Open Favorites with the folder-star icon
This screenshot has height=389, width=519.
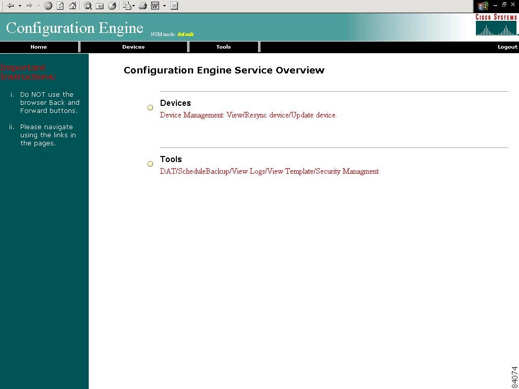point(100,6)
